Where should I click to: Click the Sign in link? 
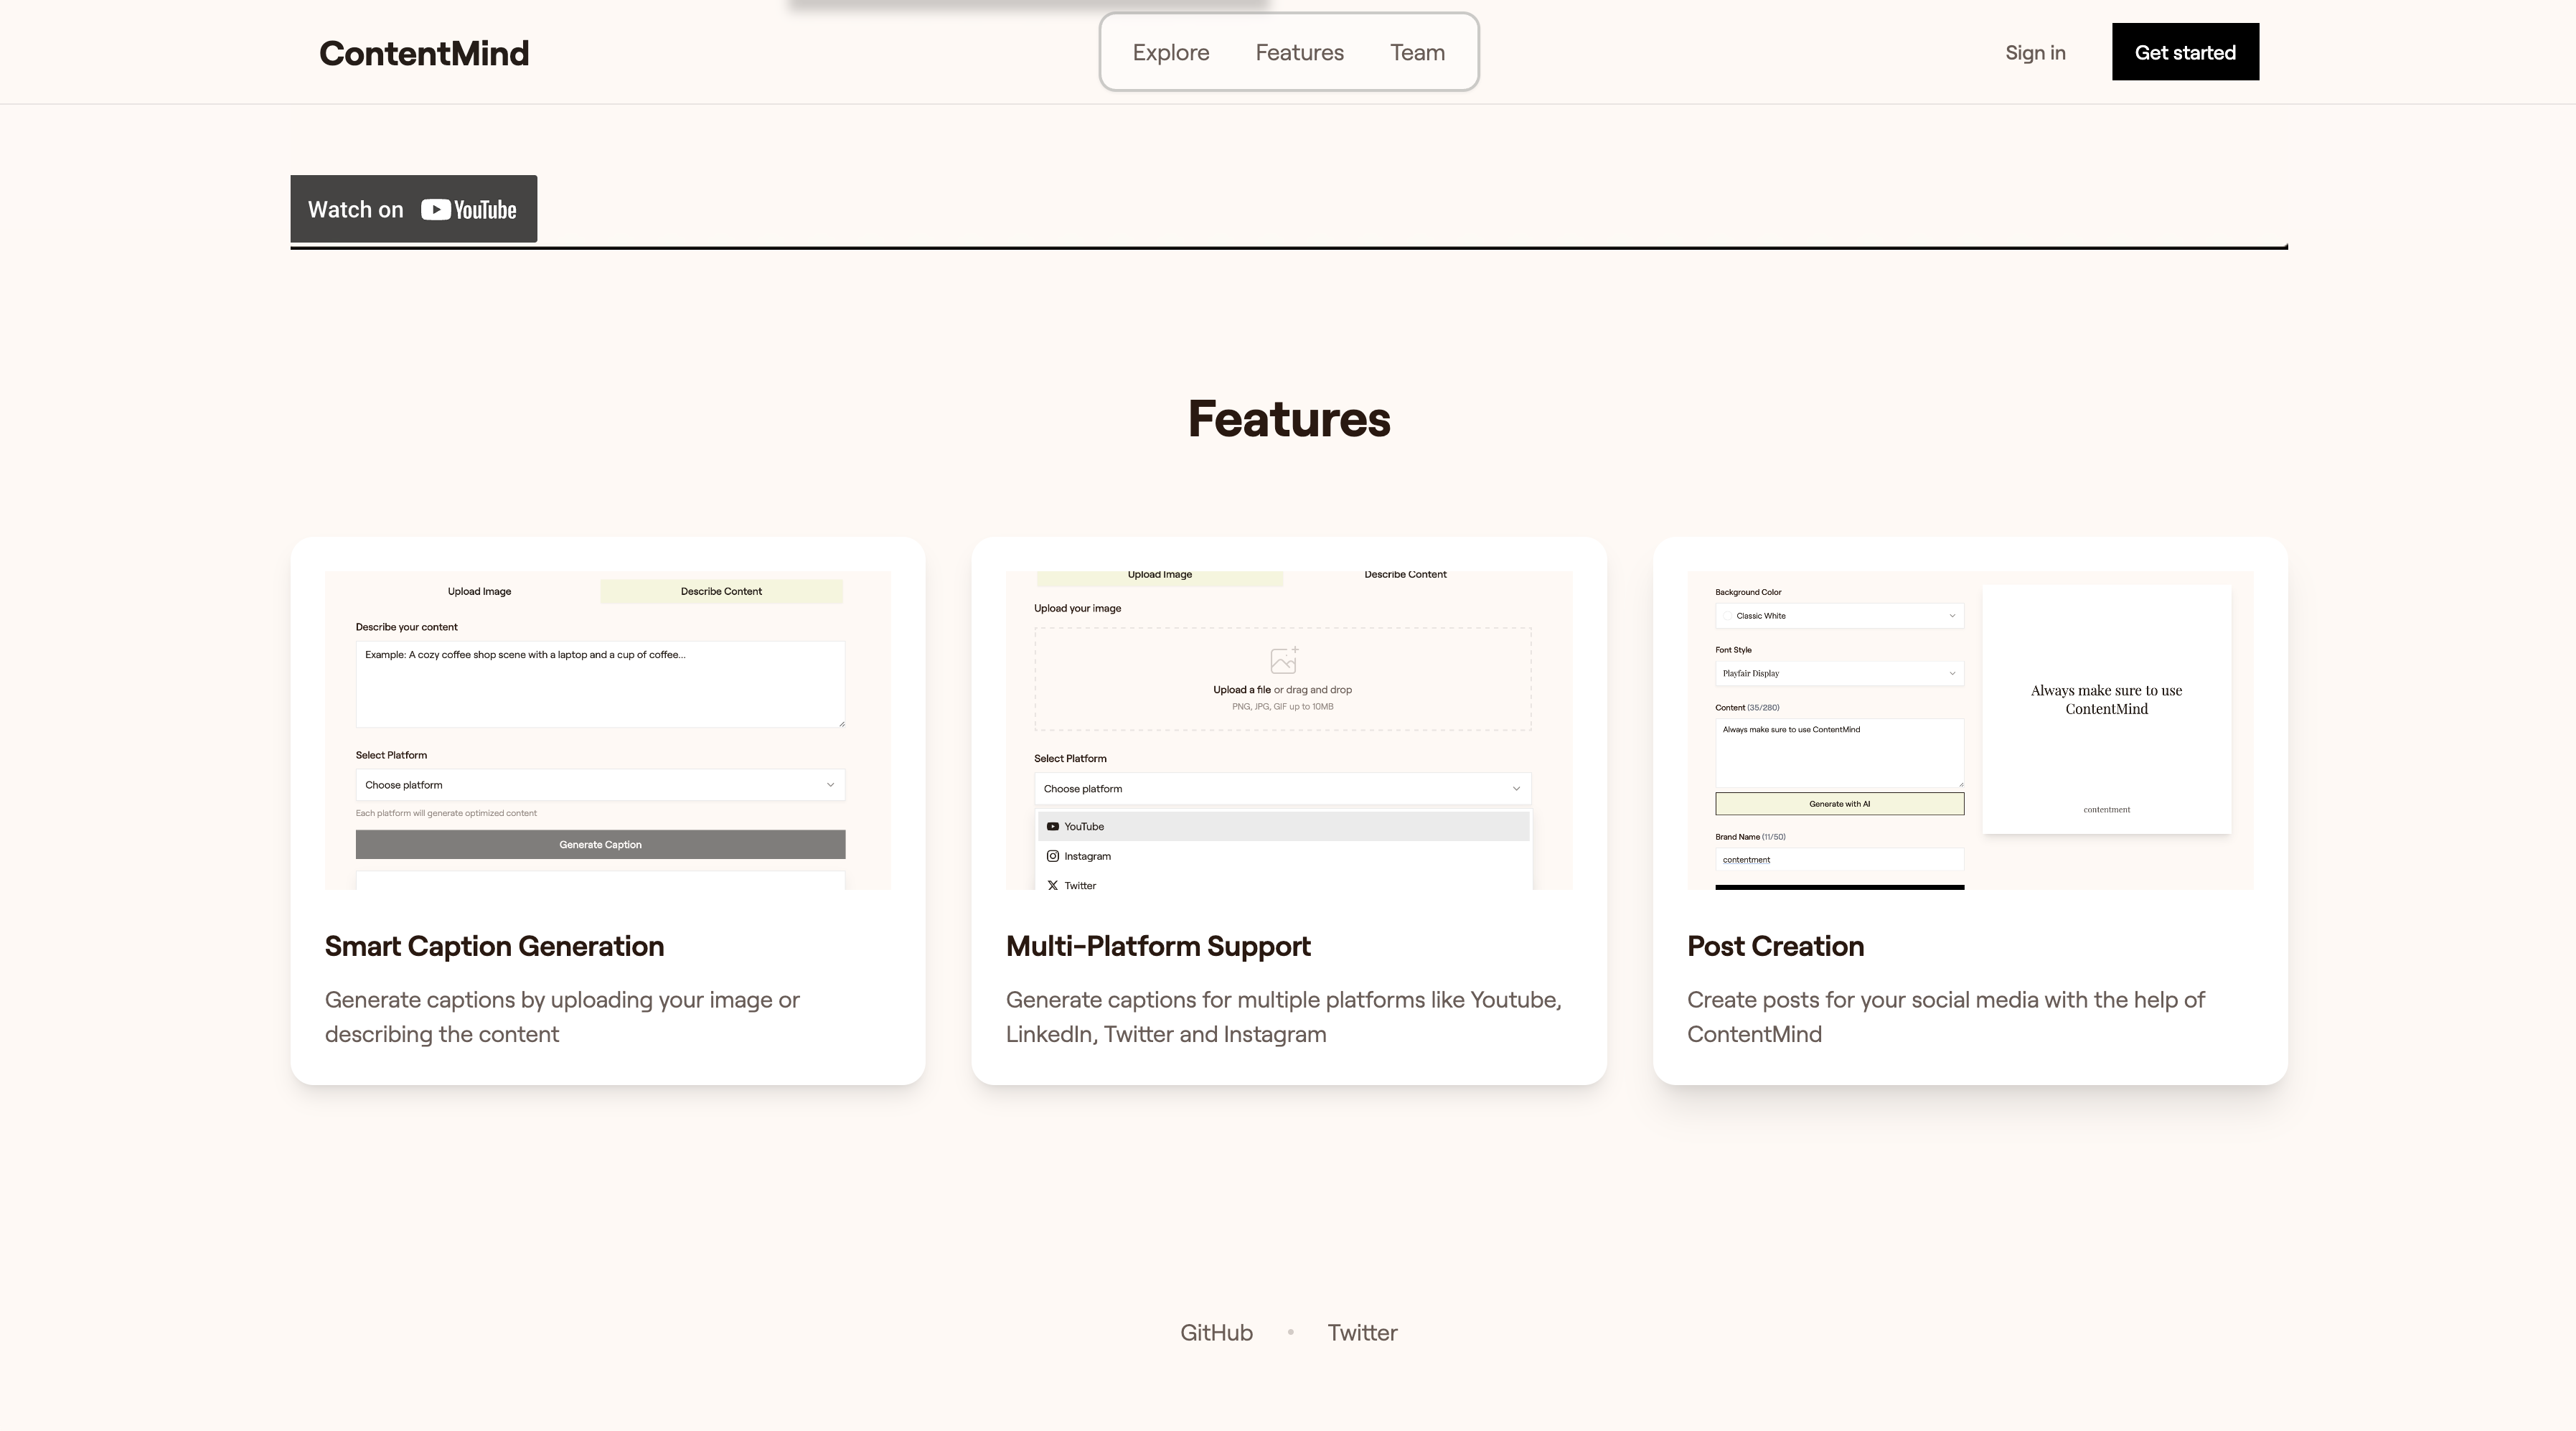click(x=2034, y=53)
